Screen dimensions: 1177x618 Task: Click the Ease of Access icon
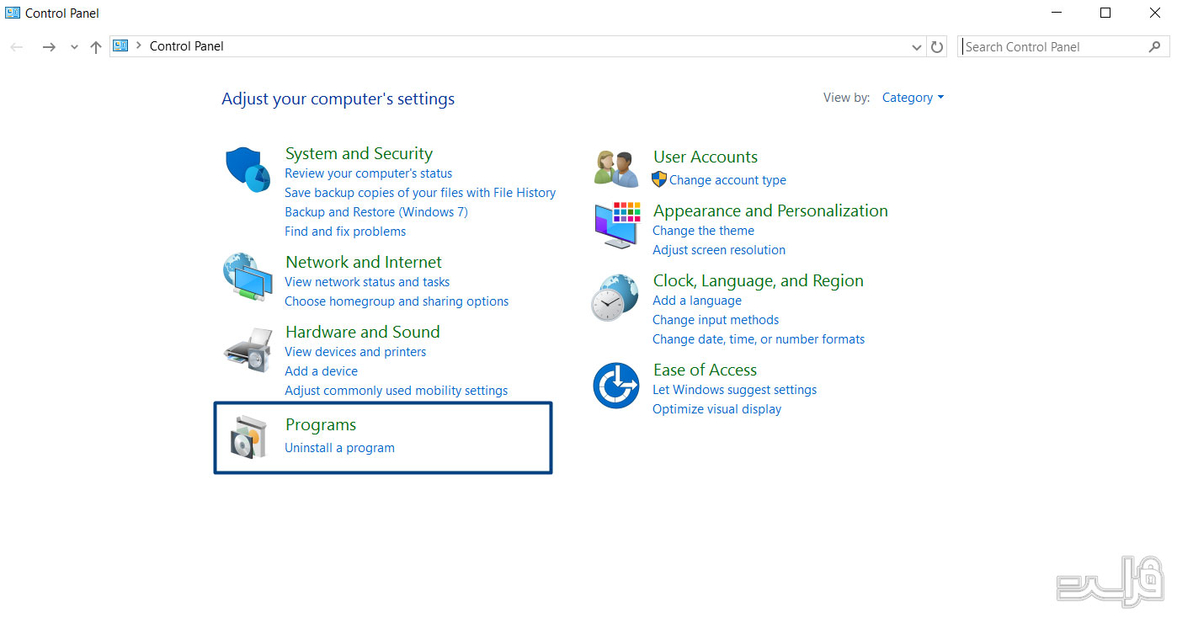(x=616, y=386)
